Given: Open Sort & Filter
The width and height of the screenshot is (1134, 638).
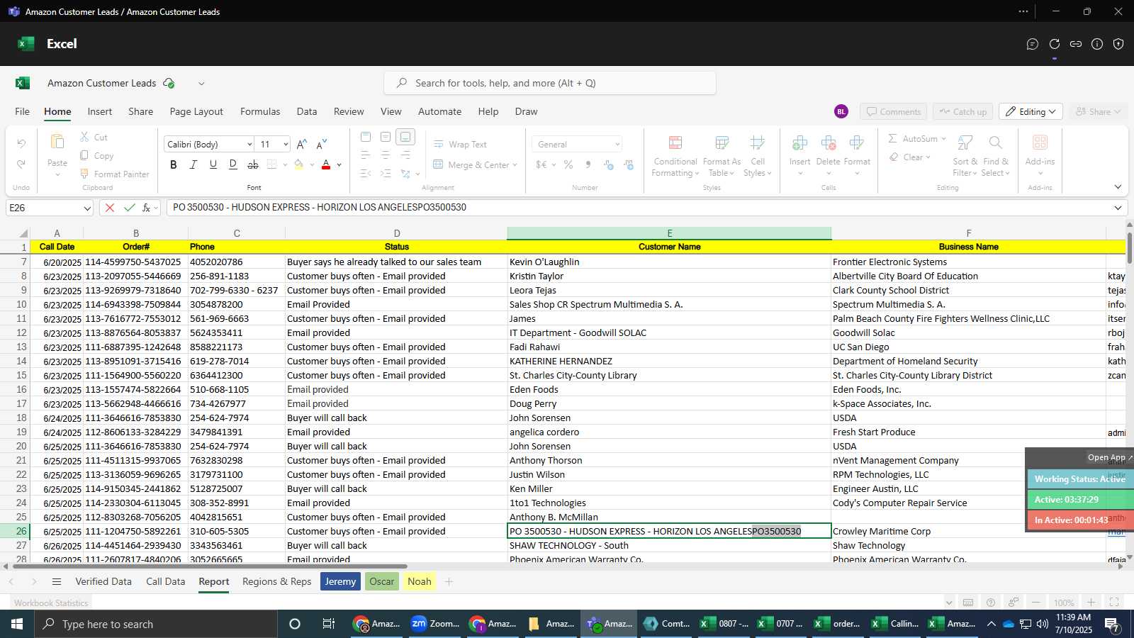Looking at the screenshot, I should (965, 156).
